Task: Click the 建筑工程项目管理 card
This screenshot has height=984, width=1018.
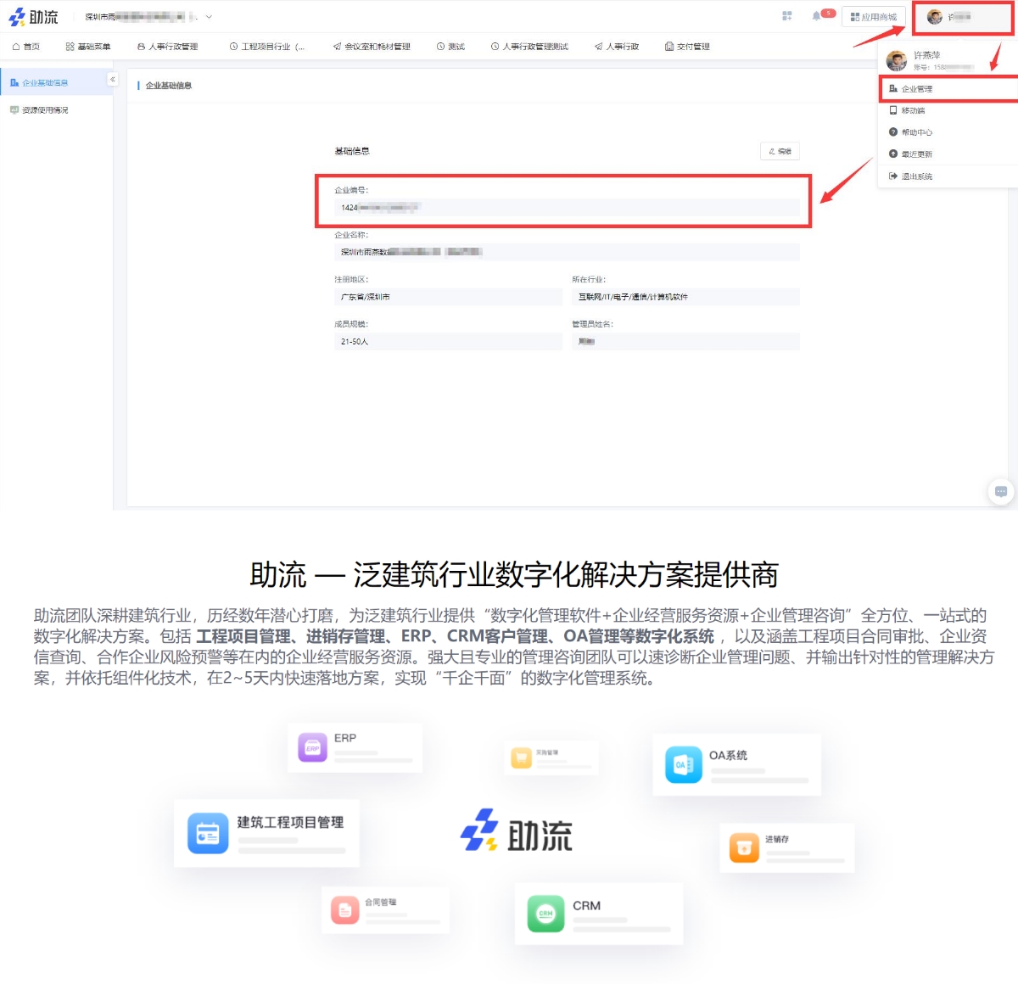Action: pyautogui.click(x=266, y=832)
